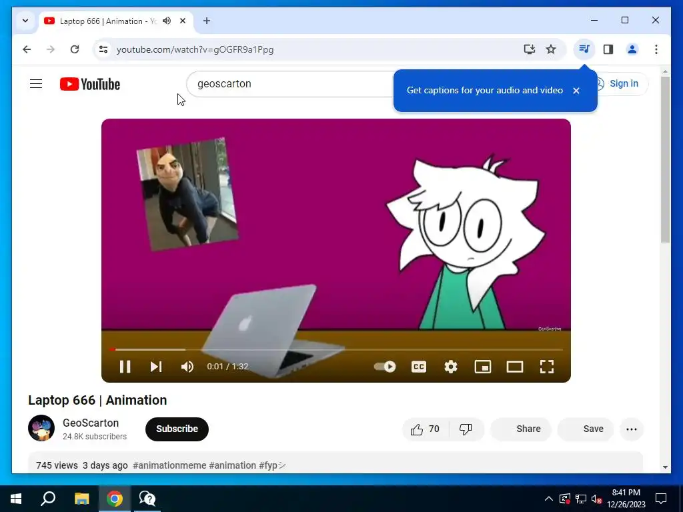
Task: Open GeoScarton channel name link
Action: click(91, 423)
